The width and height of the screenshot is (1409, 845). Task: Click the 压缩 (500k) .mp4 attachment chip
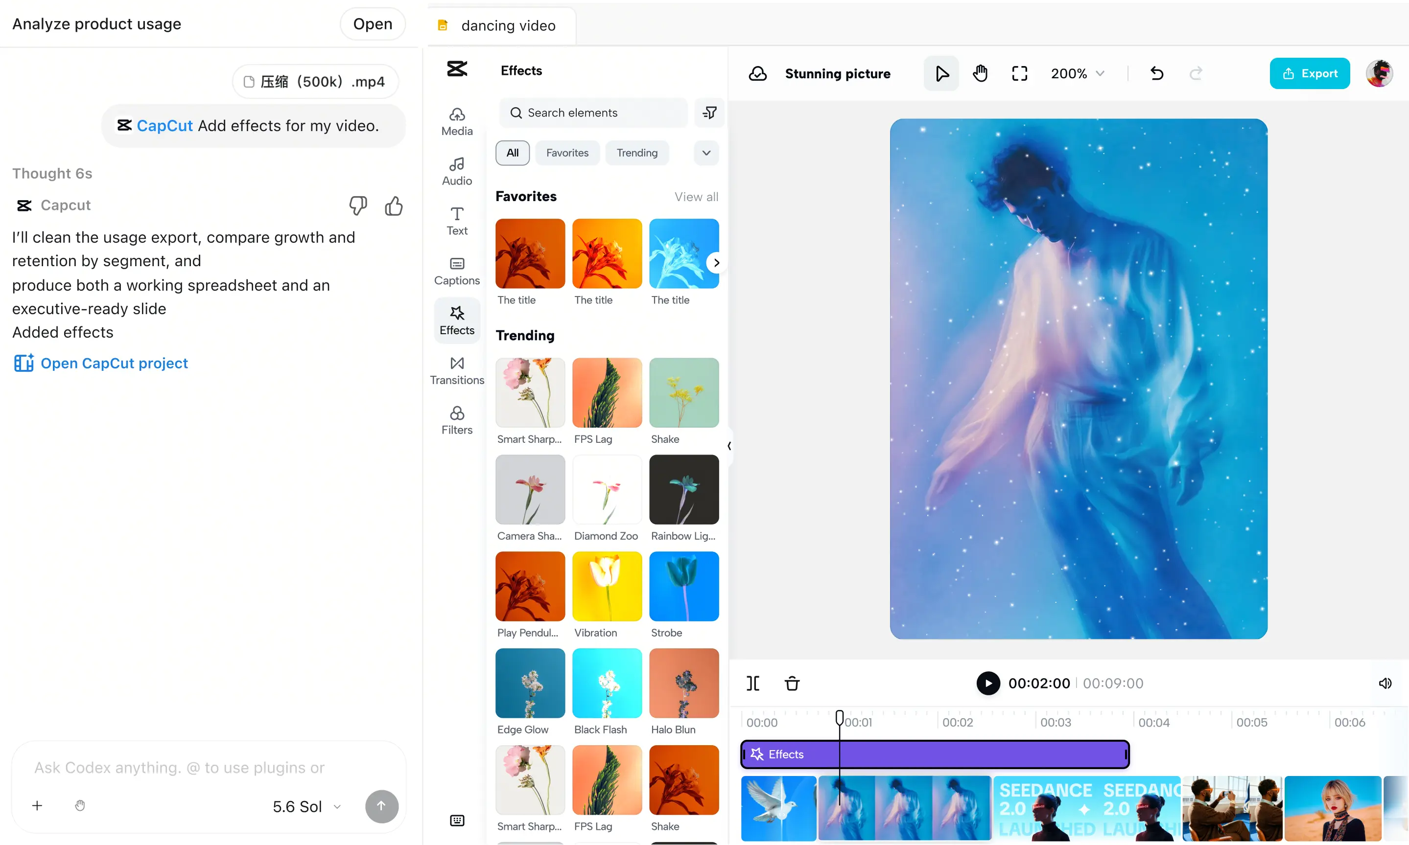tap(315, 81)
